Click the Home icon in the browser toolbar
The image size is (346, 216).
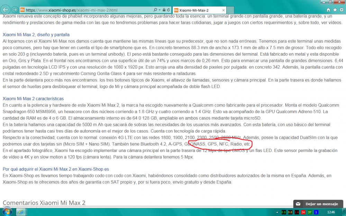click(x=328, y=10)
